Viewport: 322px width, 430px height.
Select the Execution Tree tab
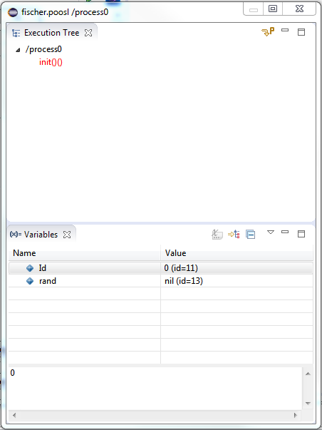click(x=52, y=33)
